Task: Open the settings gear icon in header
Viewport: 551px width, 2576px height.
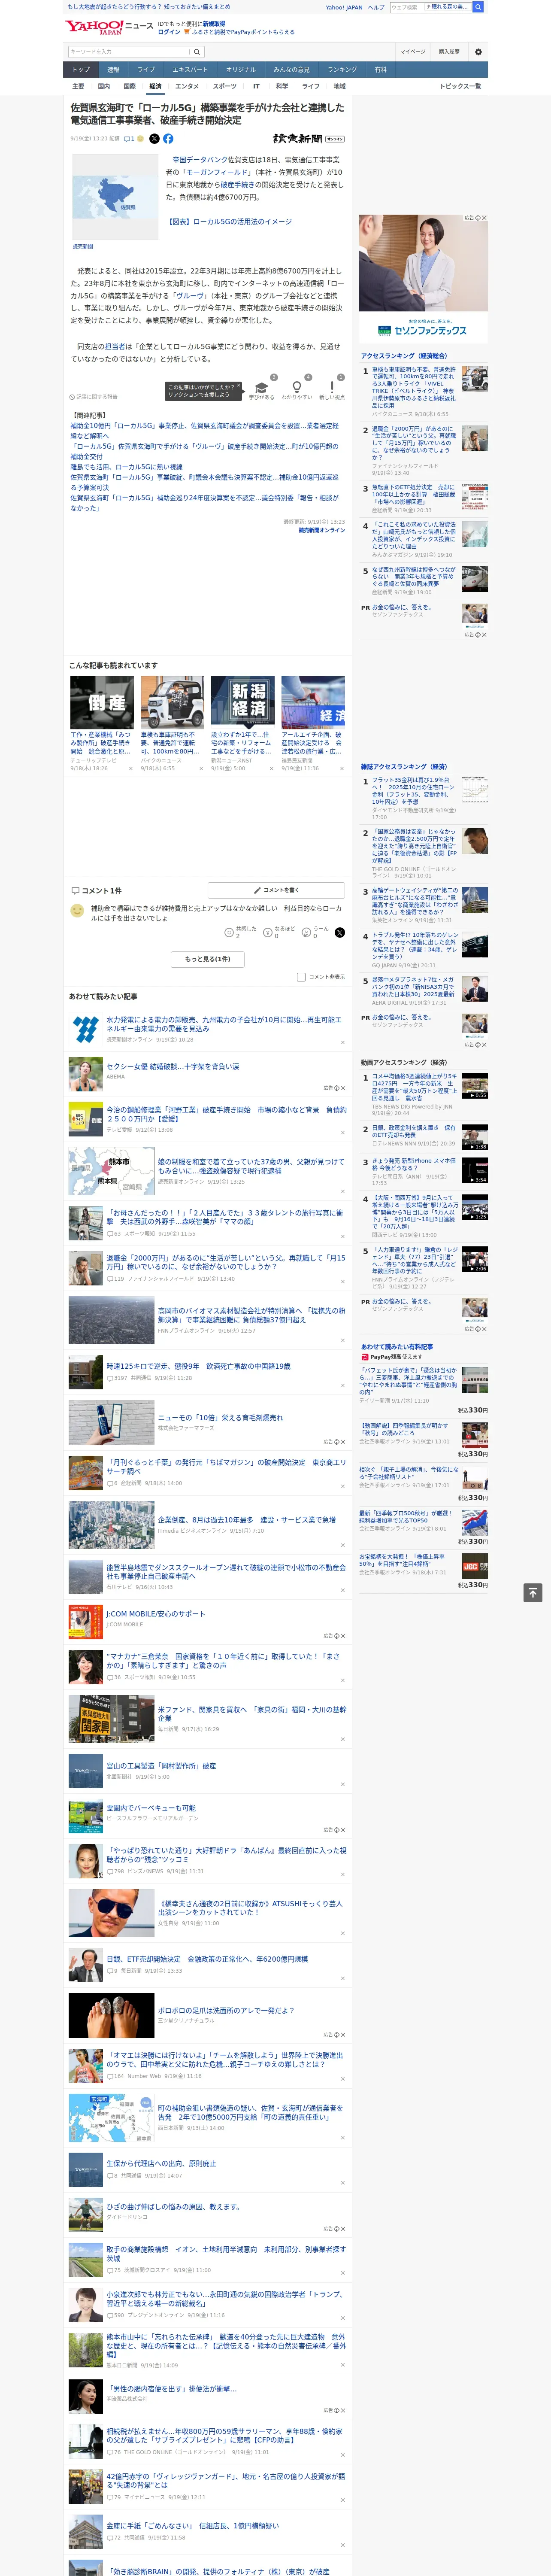Action: 477,52
